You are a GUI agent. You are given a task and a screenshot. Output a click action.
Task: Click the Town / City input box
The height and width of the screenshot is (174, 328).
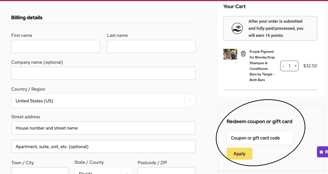40,171
